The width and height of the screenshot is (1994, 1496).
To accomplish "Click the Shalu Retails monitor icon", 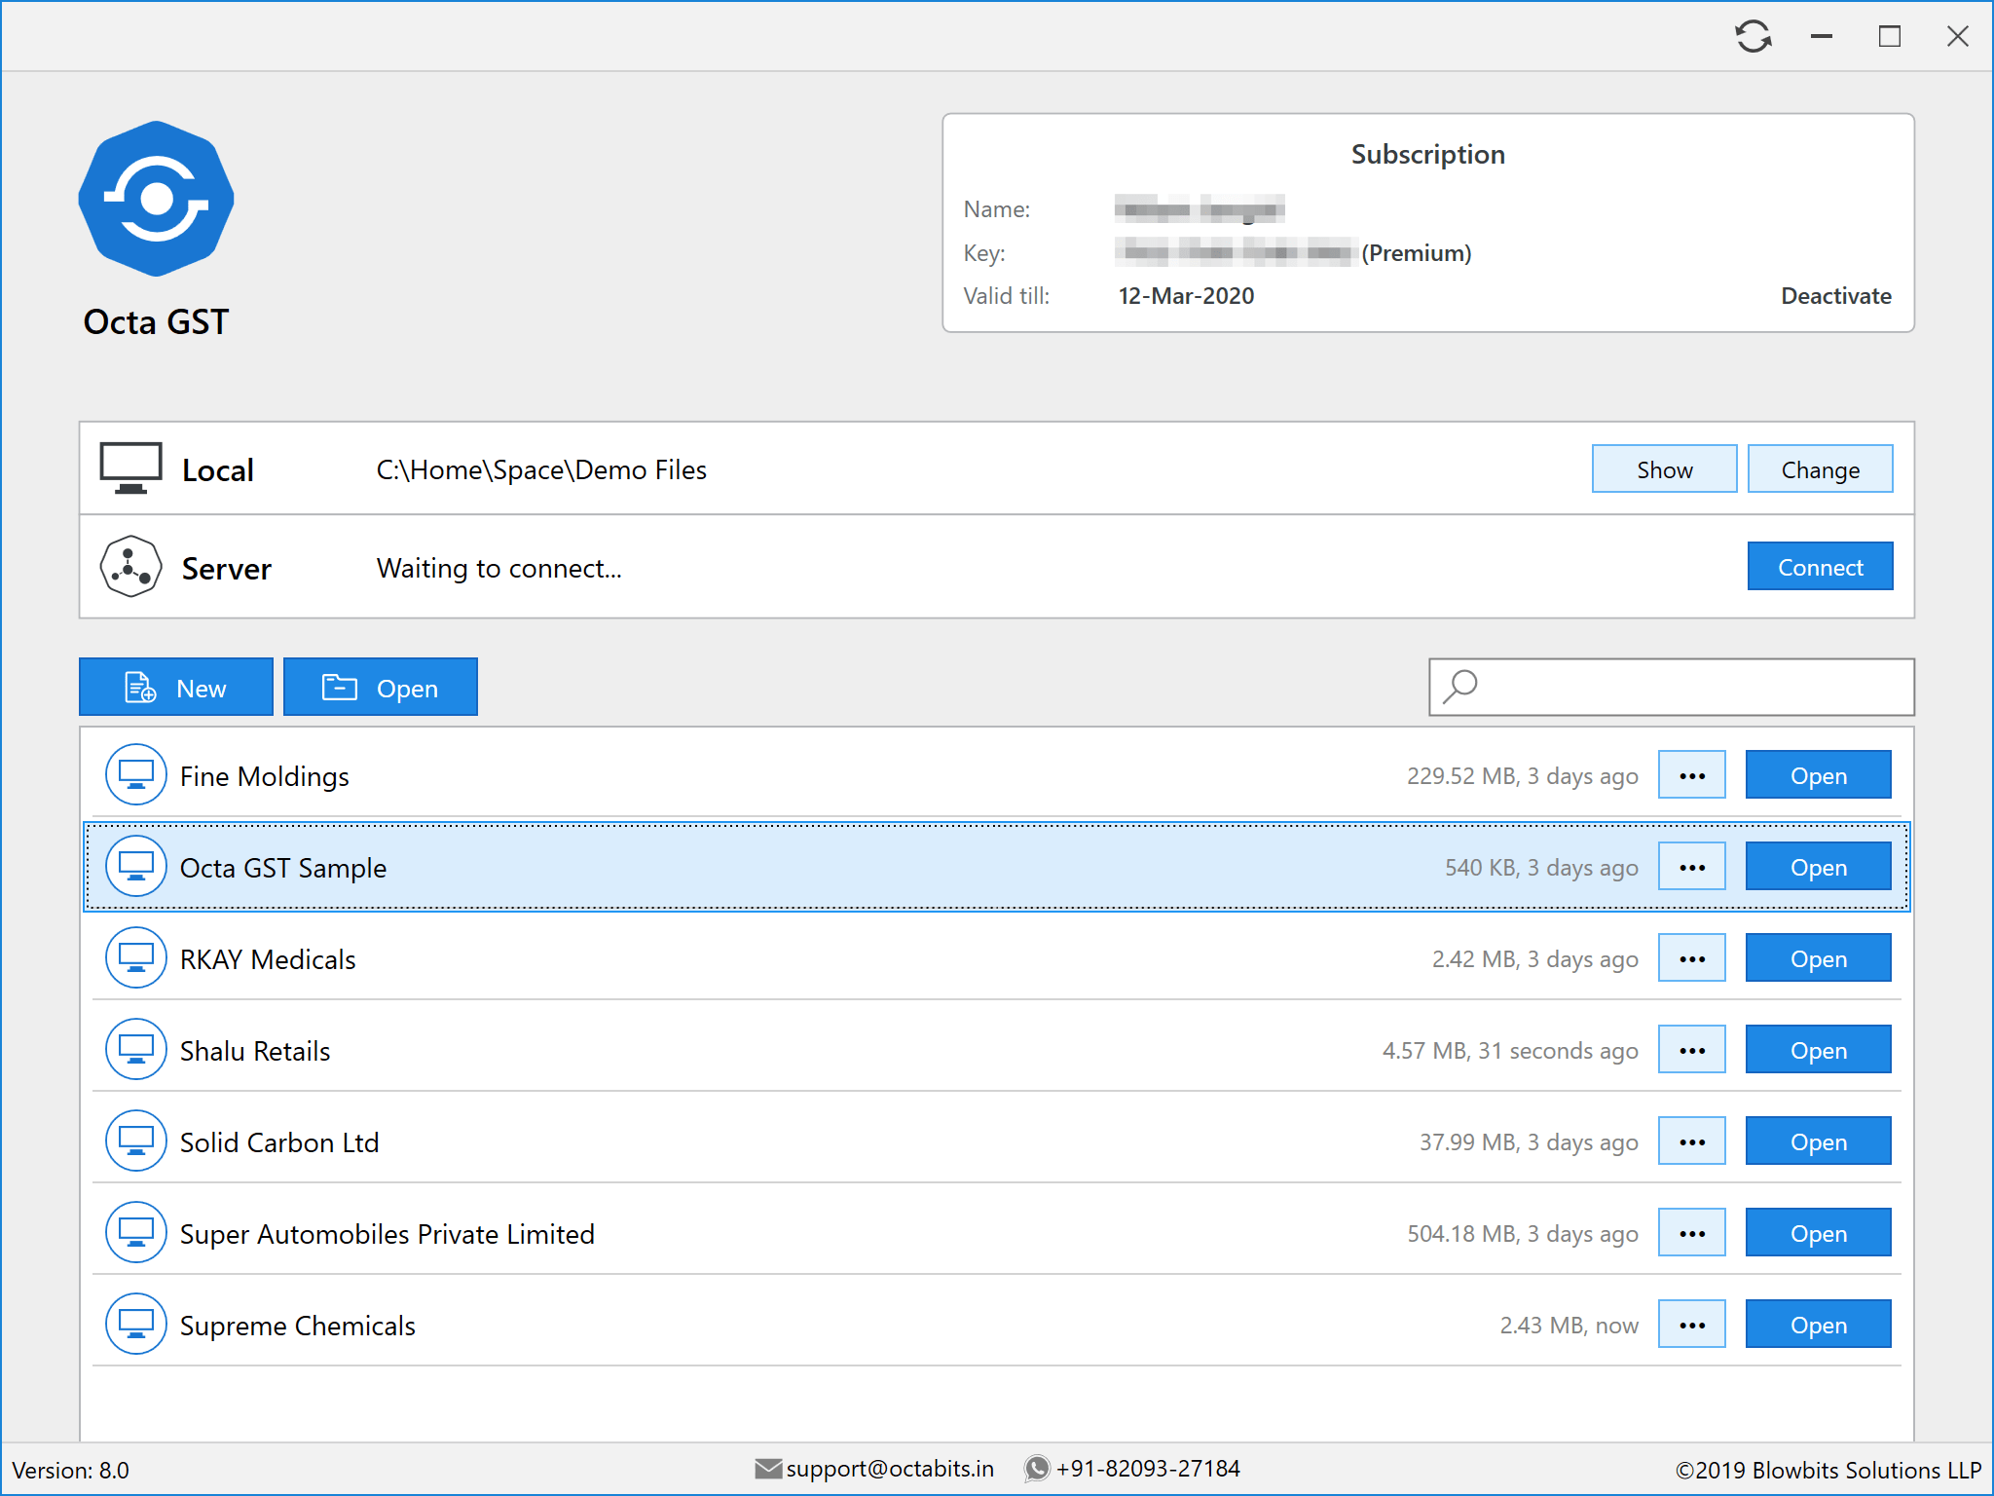I will [135, 1050].
